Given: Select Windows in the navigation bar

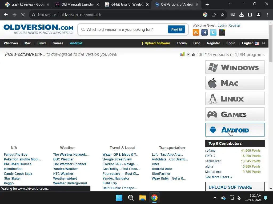Looking at the screenshot, I should [x=11, y=43].
